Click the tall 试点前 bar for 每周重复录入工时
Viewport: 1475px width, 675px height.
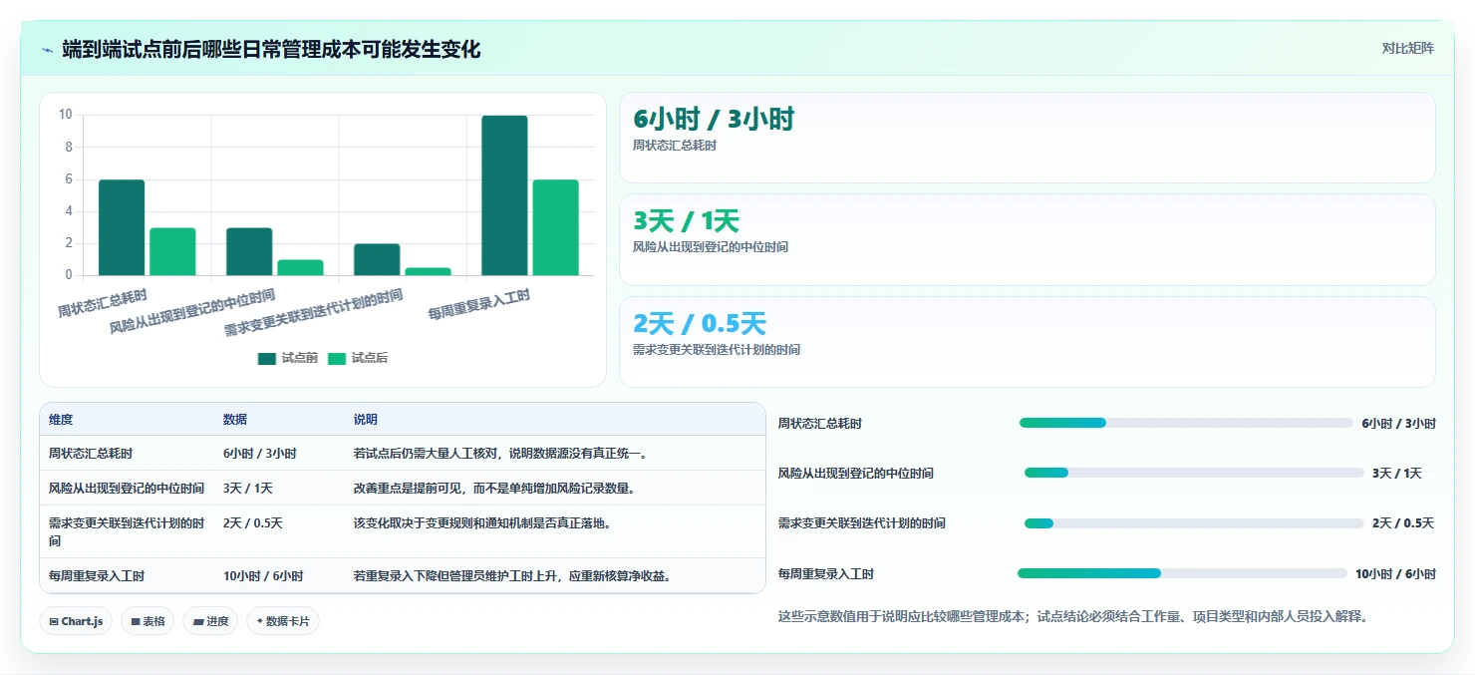(x=504, y=195)
